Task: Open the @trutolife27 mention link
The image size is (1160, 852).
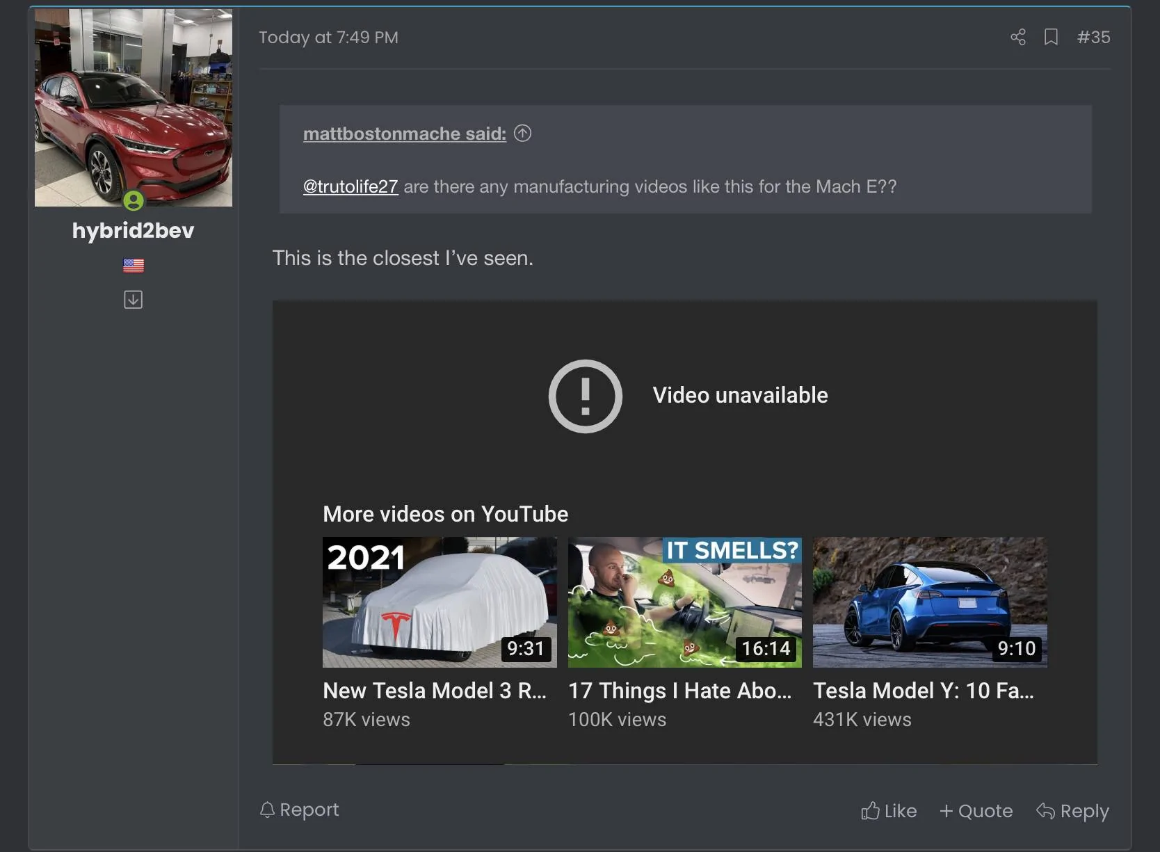Action: (351, 186)
